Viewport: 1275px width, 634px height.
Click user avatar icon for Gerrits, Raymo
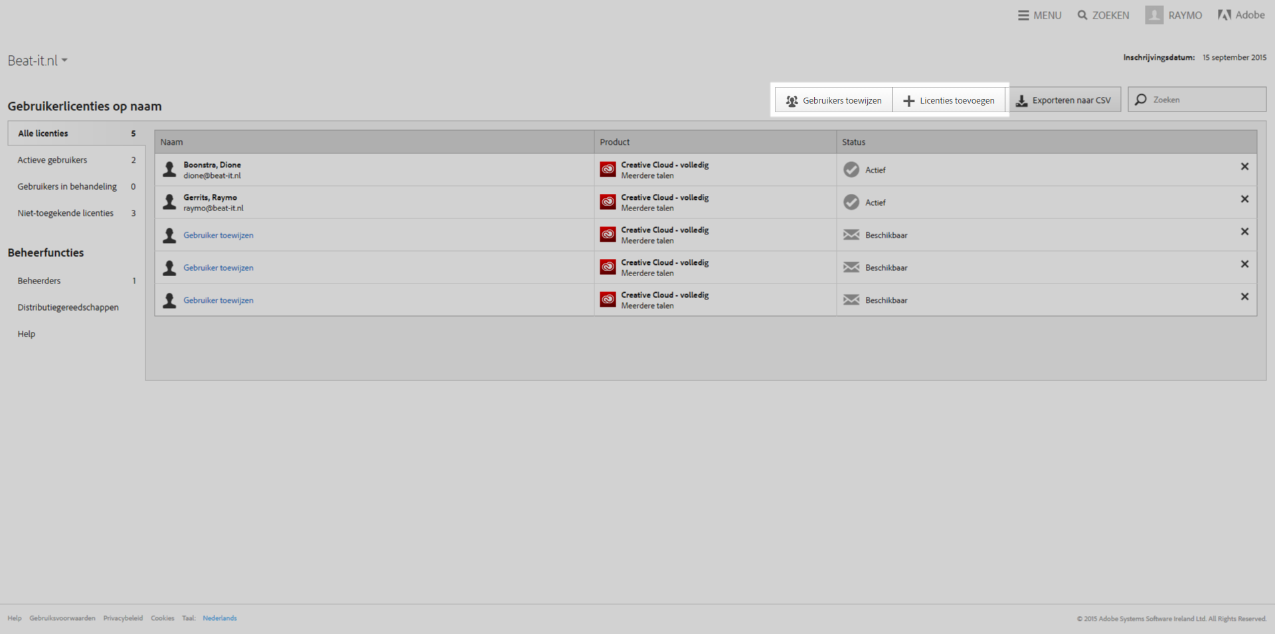[169, 202]
